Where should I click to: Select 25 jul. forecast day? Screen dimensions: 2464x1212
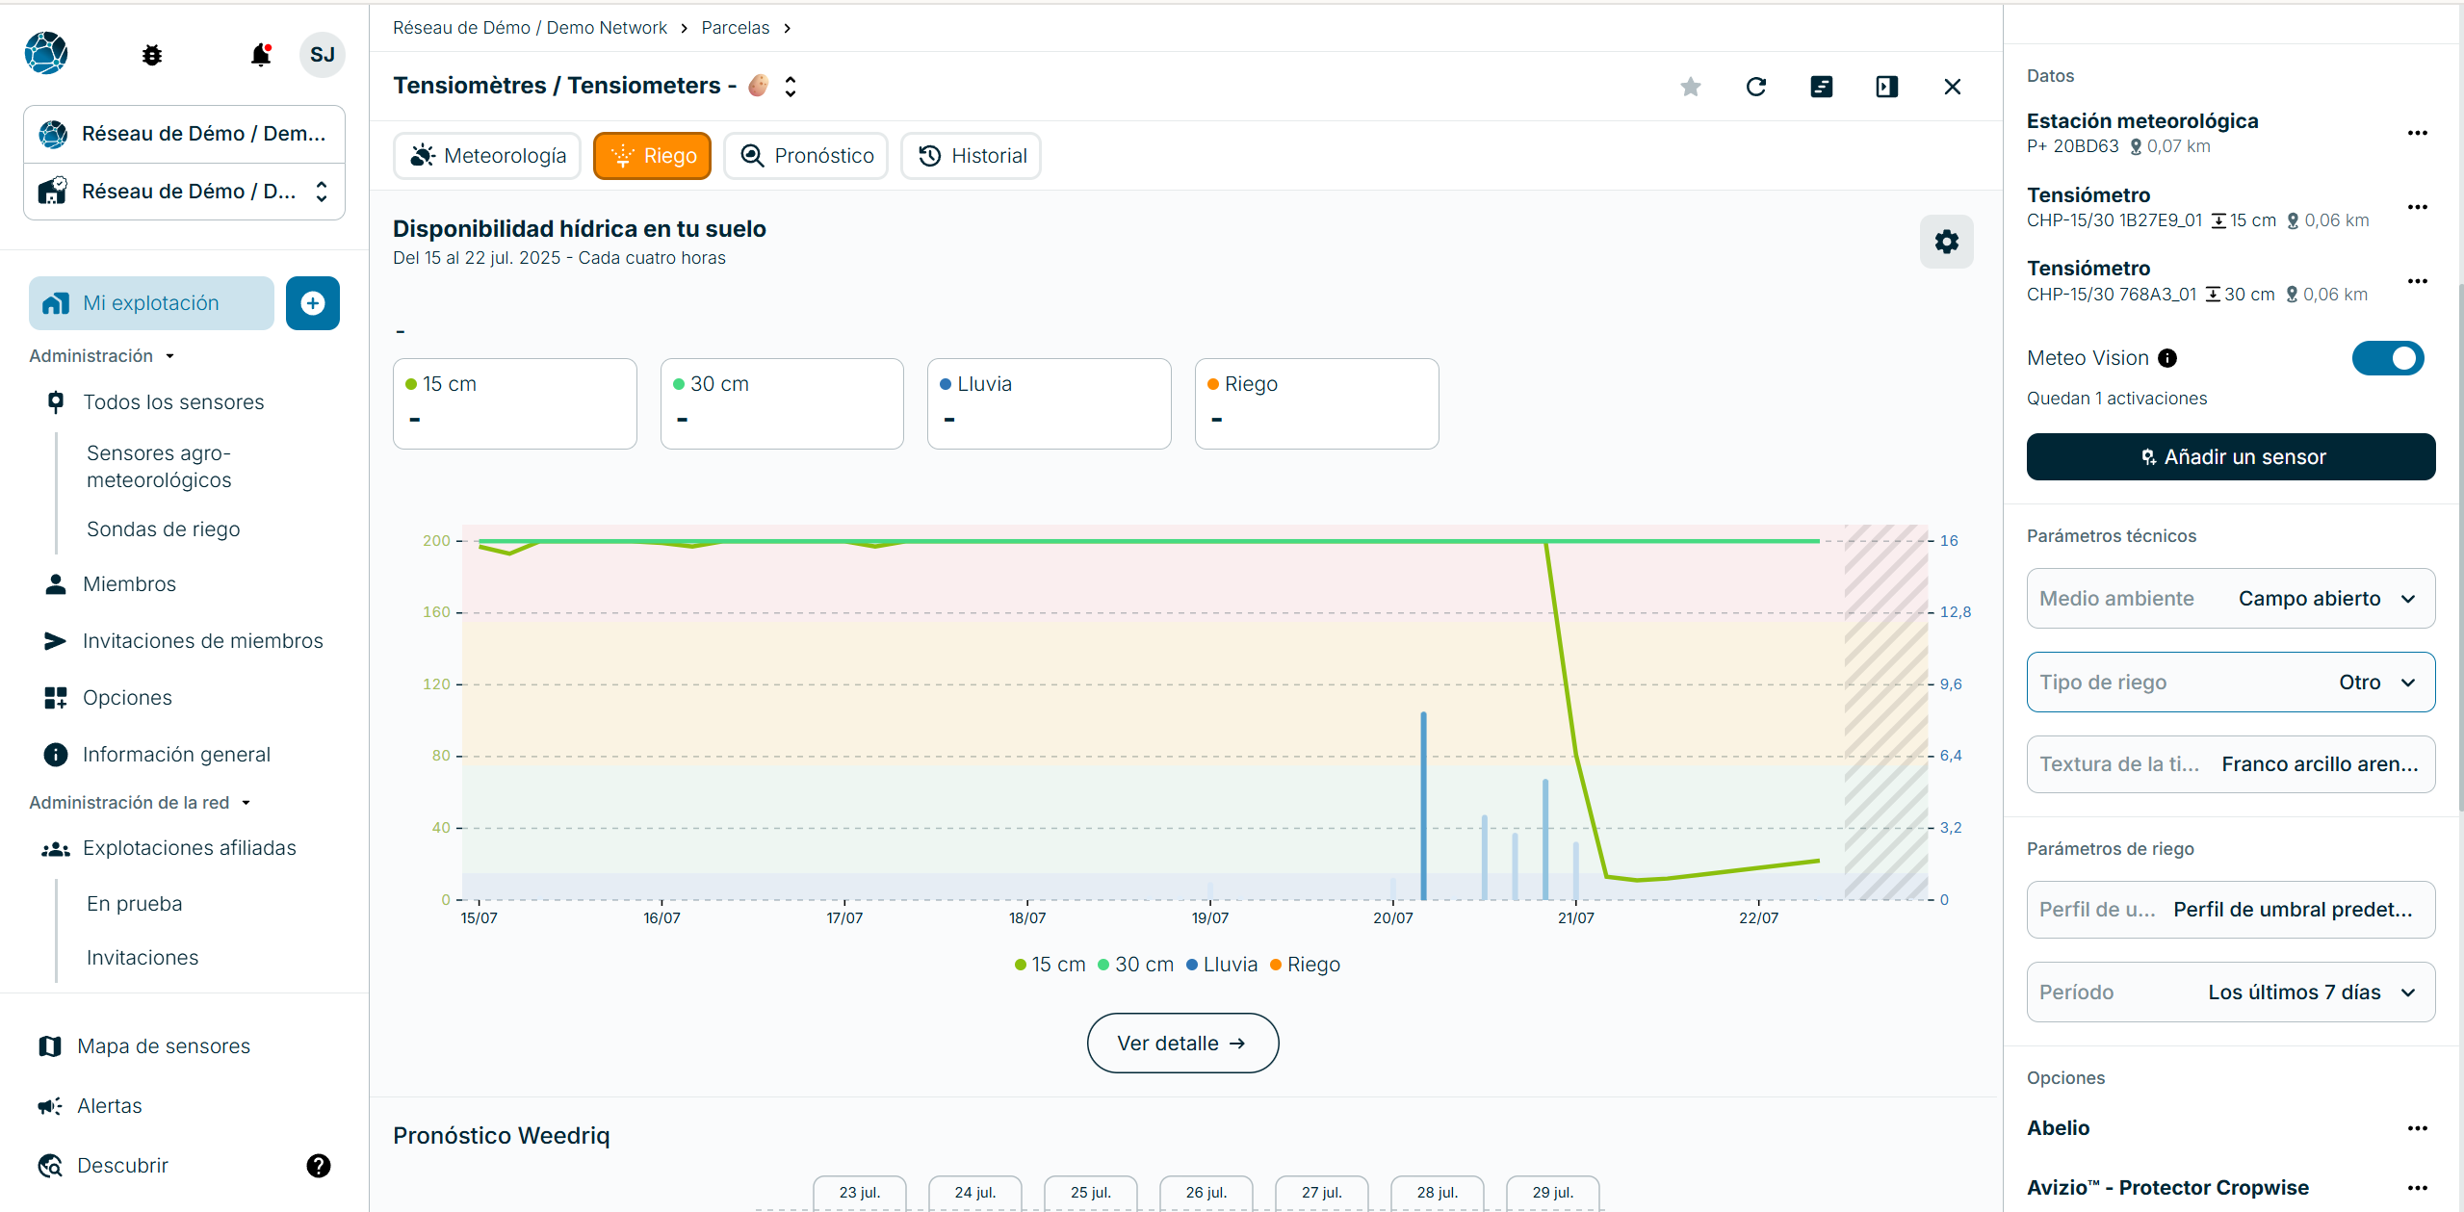pyautogui.click(x=1091, y=1193)
